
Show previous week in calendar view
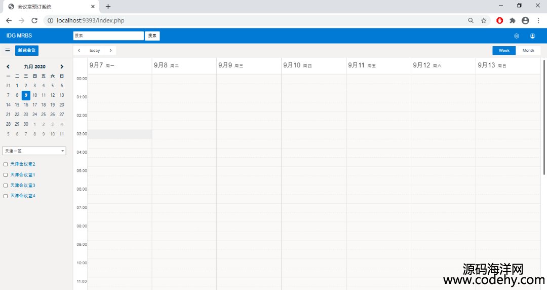point(79,51)
